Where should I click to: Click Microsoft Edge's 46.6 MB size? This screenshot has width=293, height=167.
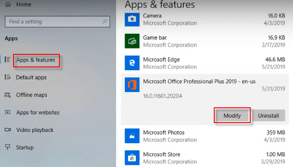pyautogui.click(x=275, y=59)
